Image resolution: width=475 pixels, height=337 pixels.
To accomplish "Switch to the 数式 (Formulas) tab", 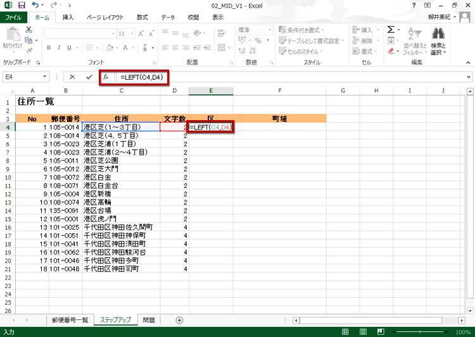I will (x=142, y=17).
